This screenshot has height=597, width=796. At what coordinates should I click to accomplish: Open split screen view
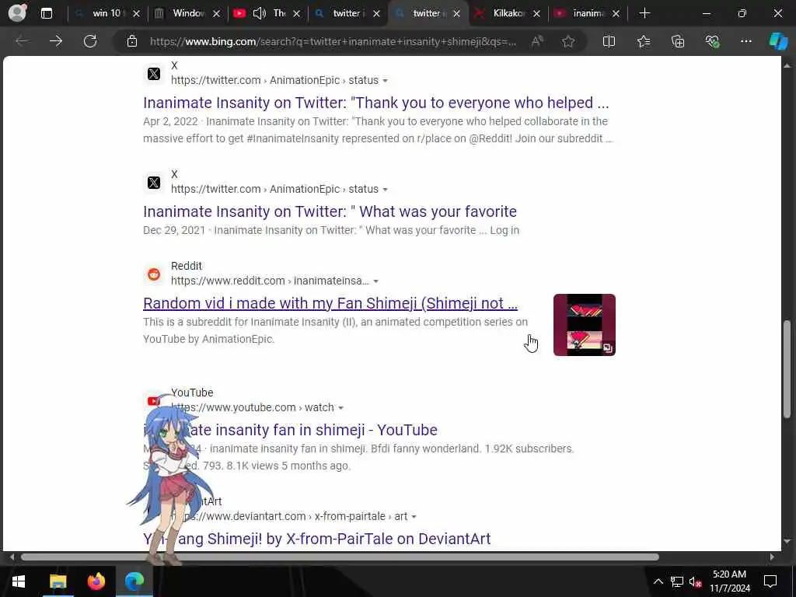click(609, 41)
